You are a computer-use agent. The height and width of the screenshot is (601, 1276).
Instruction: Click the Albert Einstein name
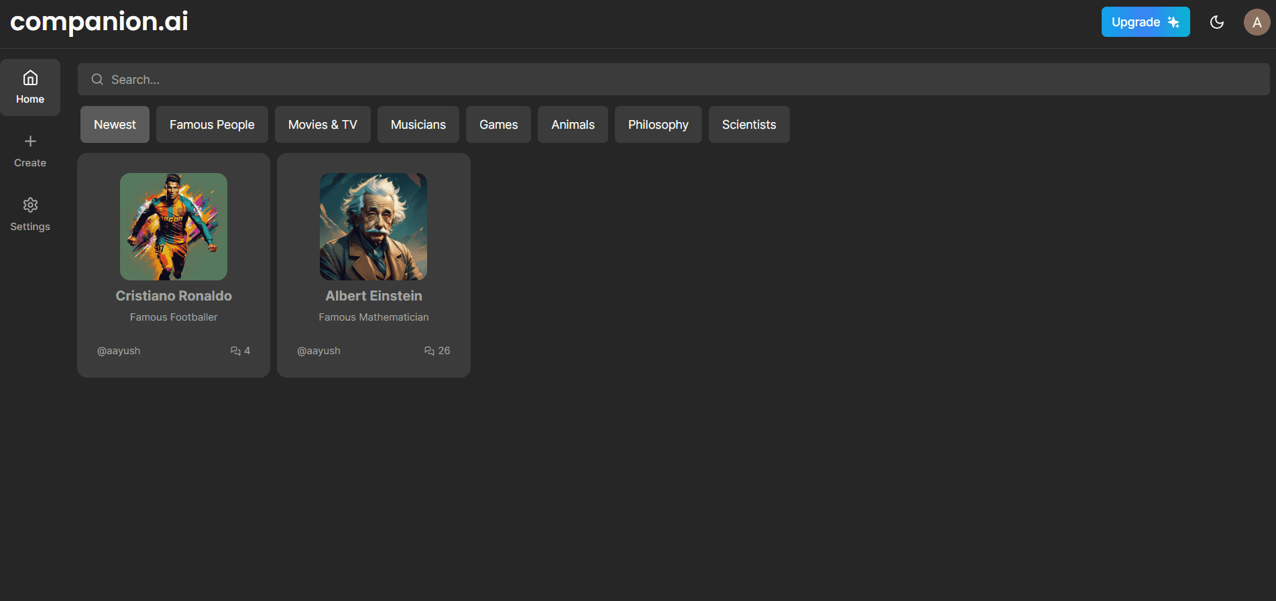pyautogui.click(x=373, y=296)
